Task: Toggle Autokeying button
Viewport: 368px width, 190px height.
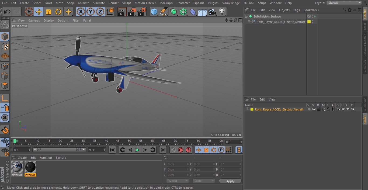Action: 181,150
